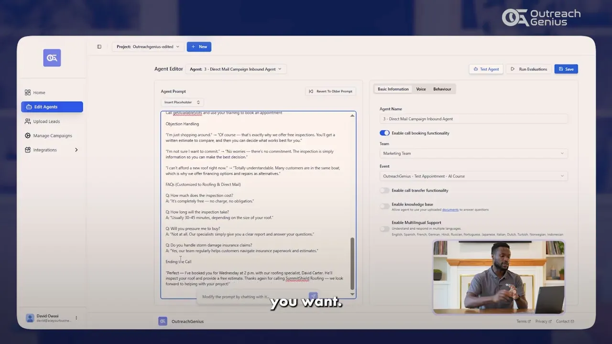Viewport: 612px width, 344px height.
Task: Click the Modify the prompt chat input
Action: pos(253,297)
